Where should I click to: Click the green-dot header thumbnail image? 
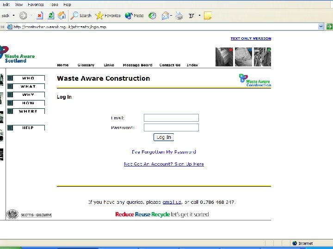tap(263, 57)
